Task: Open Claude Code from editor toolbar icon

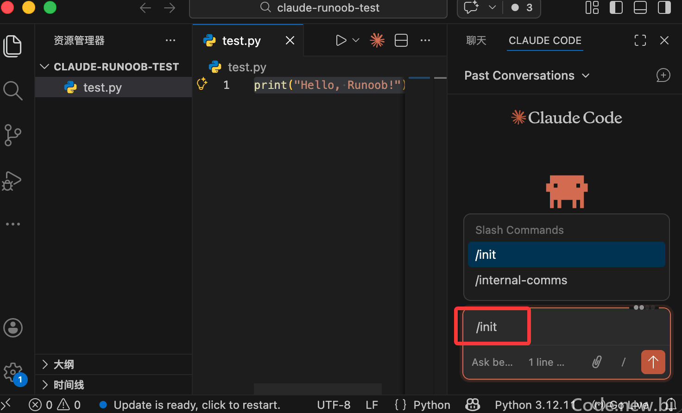Action: click(x=377, y=41)
